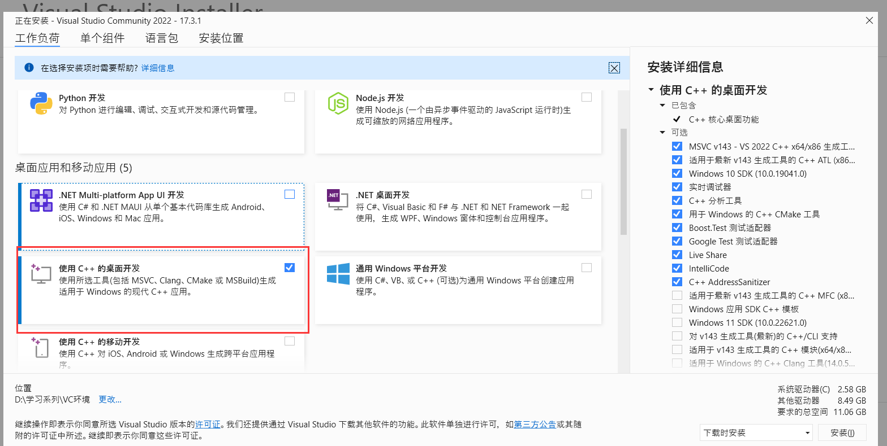Viewport: 887px width, 446px height.
Task: Check the 使用 C++ 的移动开发 checkbox
Action: pos(290,341)
